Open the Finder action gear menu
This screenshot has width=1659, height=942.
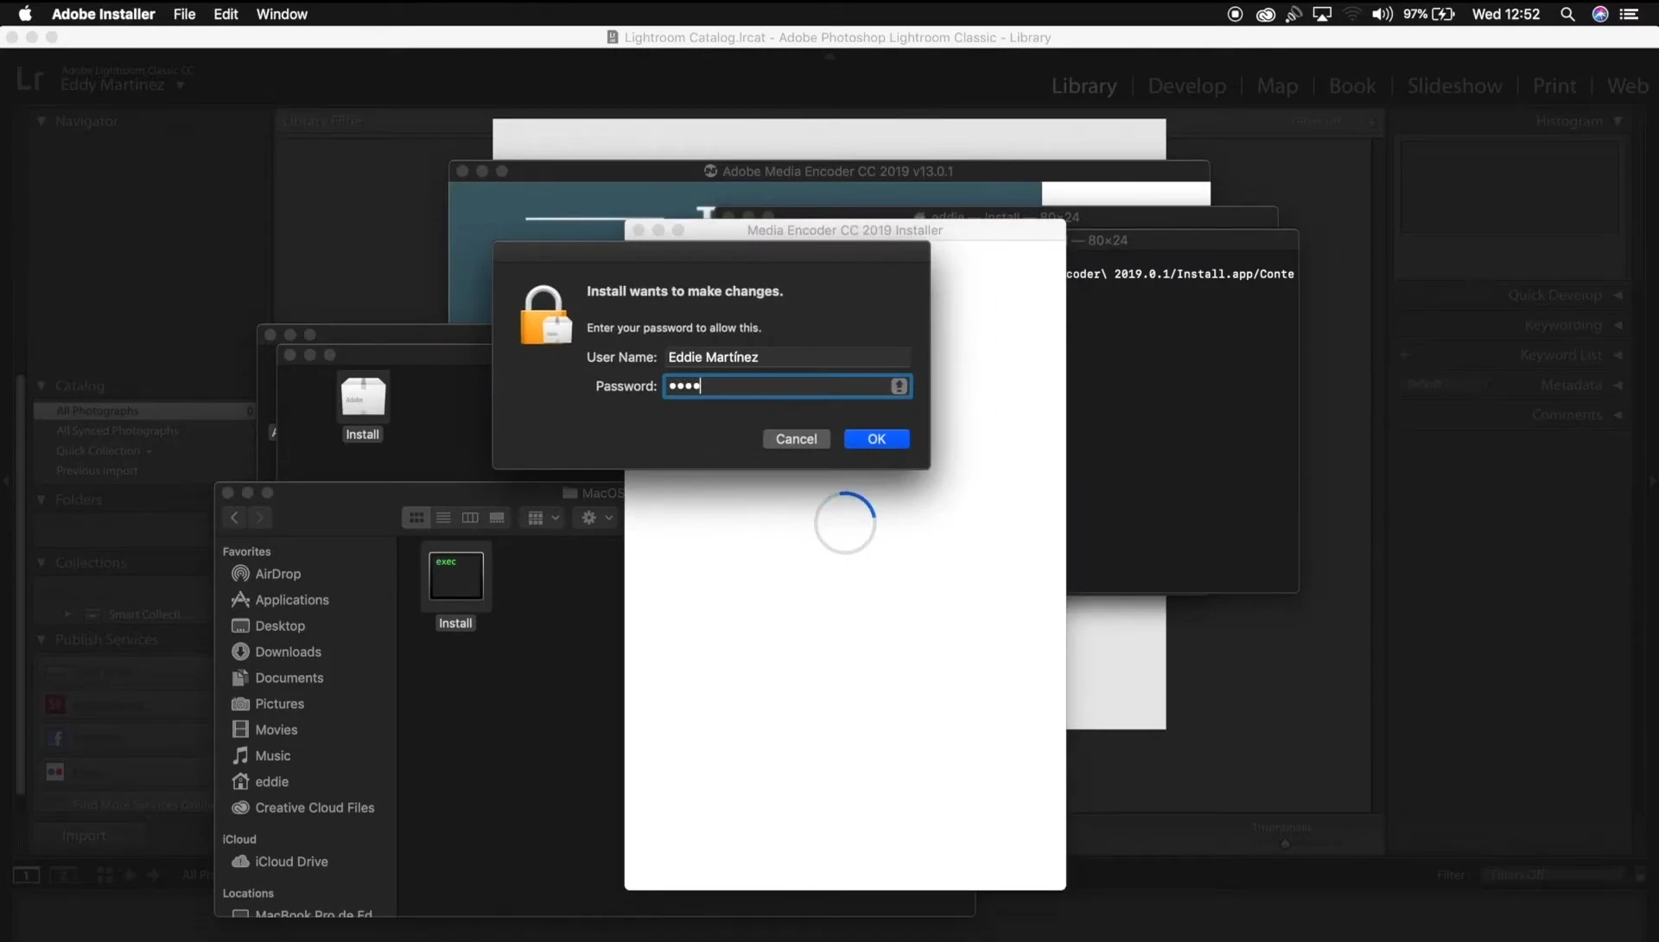[597, 518]
